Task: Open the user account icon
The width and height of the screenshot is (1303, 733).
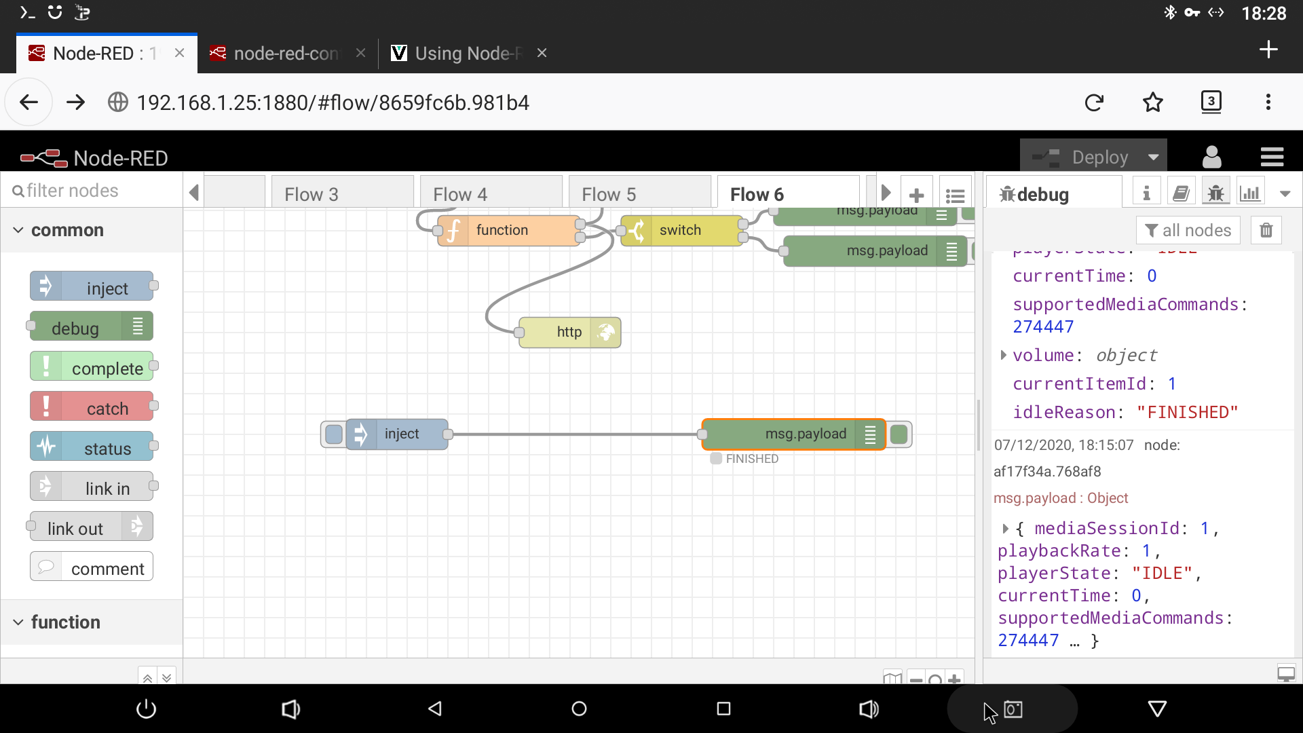Action: tap(1211, 157)
